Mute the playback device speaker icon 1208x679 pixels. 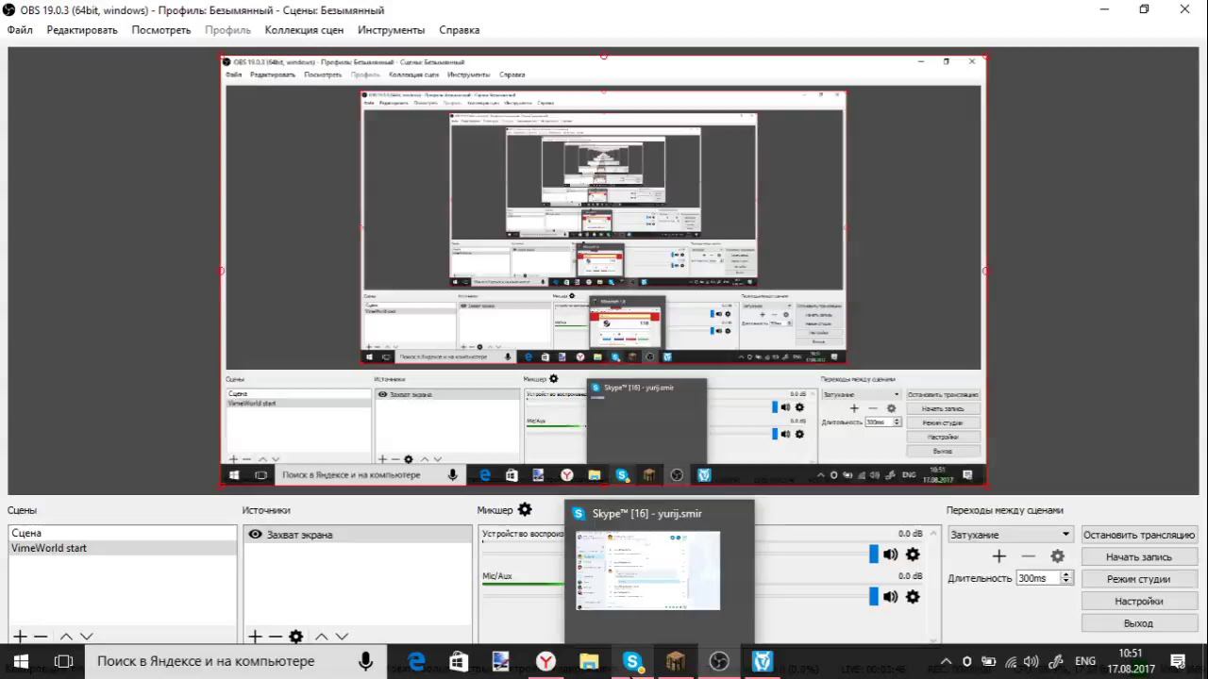[890, 555]
